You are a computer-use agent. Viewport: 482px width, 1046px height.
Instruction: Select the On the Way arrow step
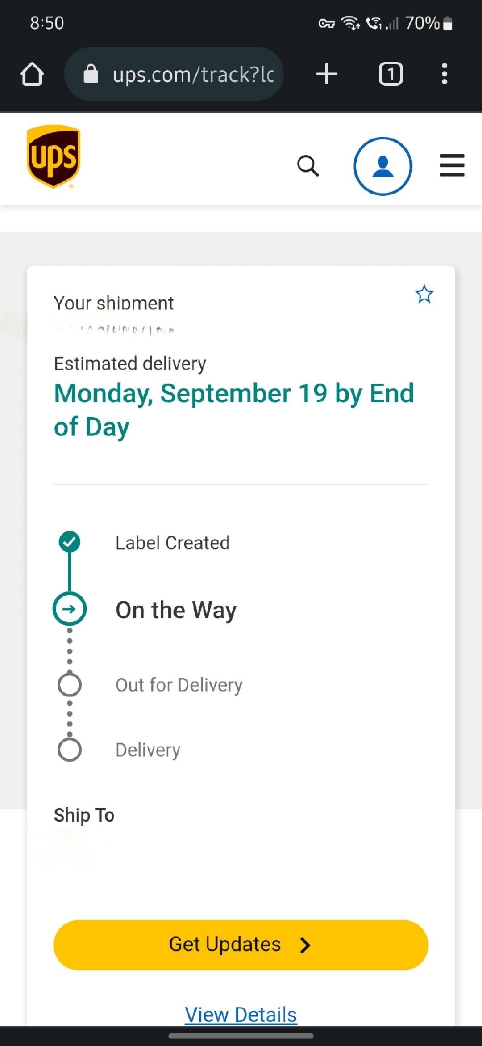tap(70, 609)
